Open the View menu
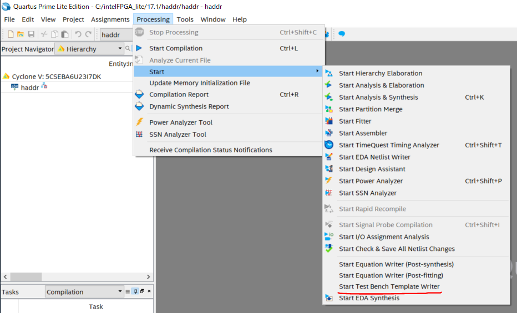Viewport: 517px width, 313px height. tap(48, 19)
